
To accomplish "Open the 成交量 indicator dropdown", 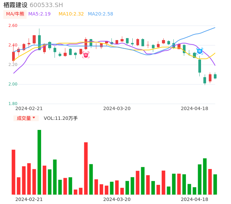I will 26,118.
